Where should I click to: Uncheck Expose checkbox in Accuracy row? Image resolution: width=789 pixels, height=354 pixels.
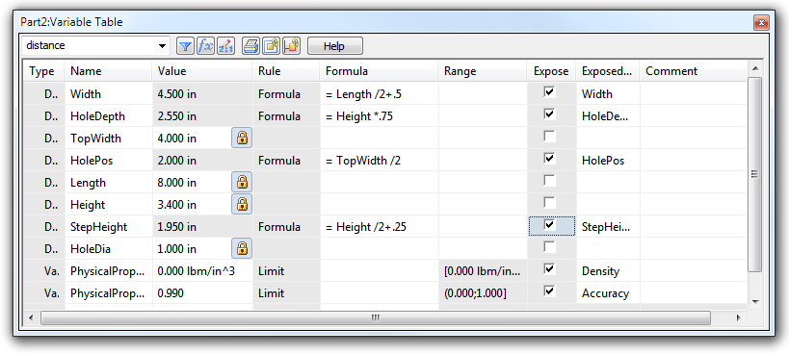[x=549, y=291]
